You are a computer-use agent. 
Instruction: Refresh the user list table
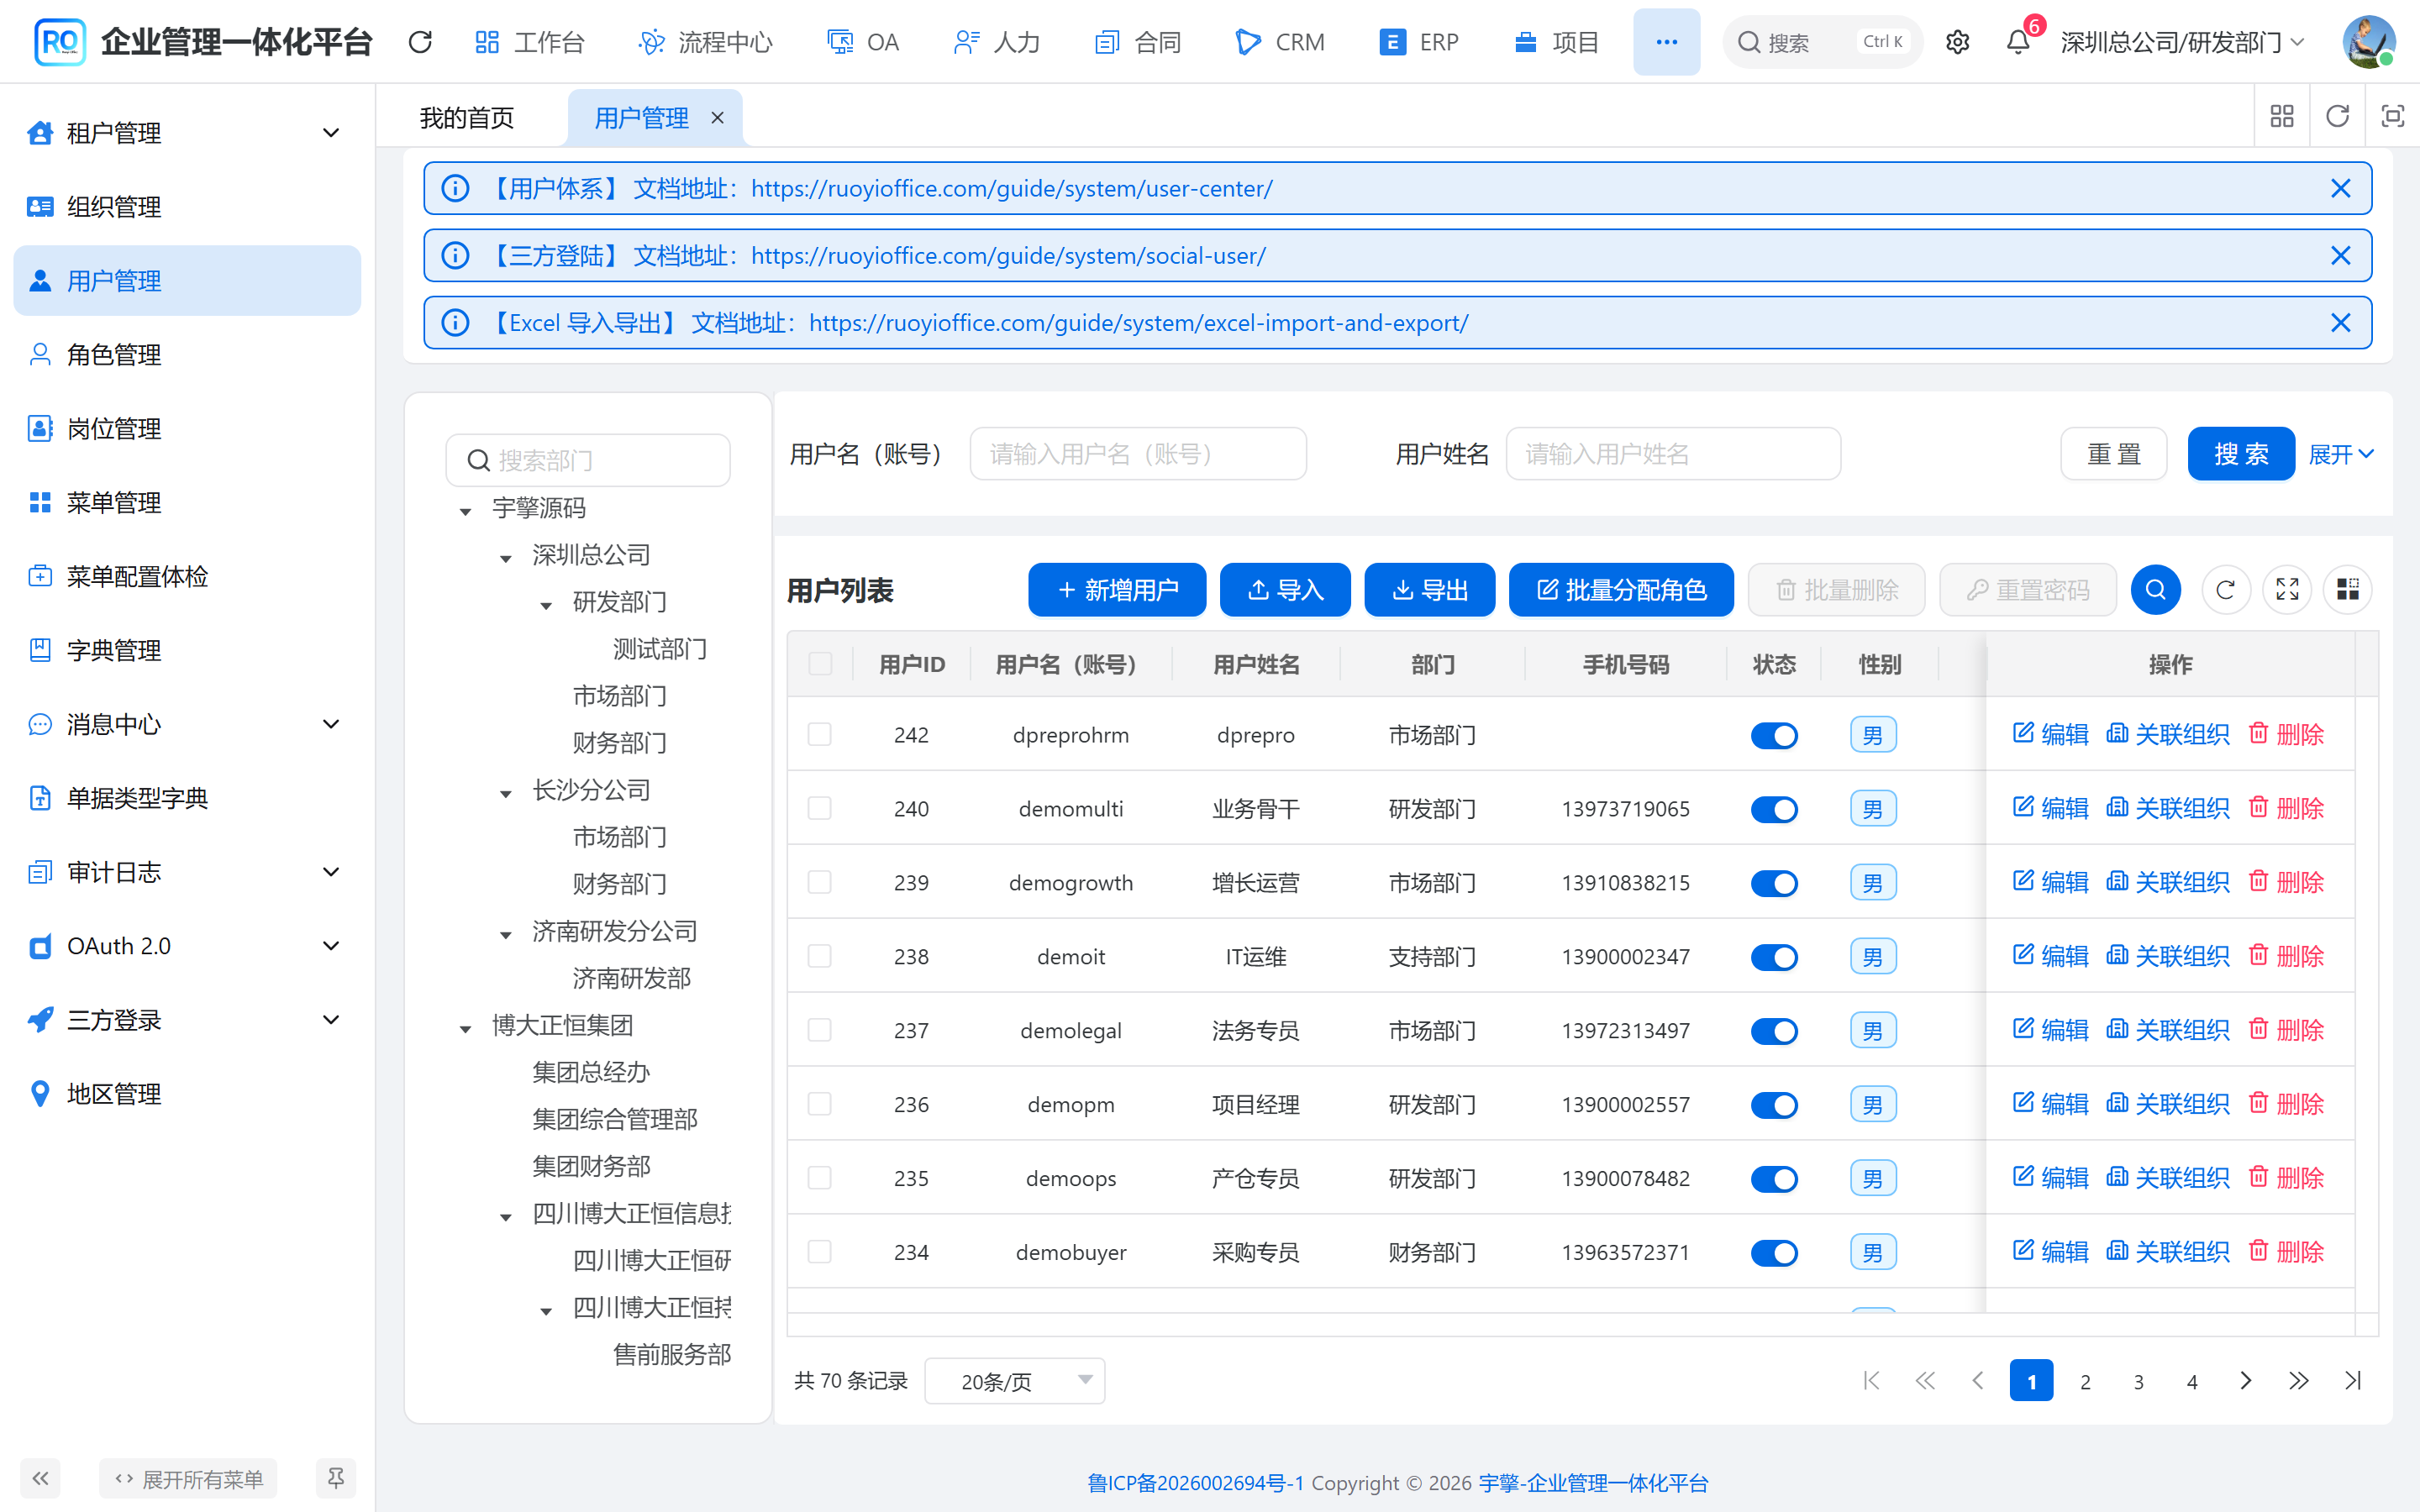coord(2225,590)
